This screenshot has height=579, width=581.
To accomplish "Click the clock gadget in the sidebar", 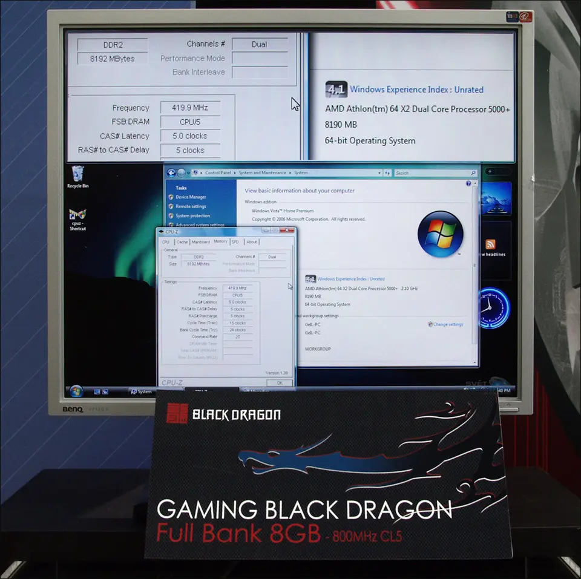I will pos(494,308).
